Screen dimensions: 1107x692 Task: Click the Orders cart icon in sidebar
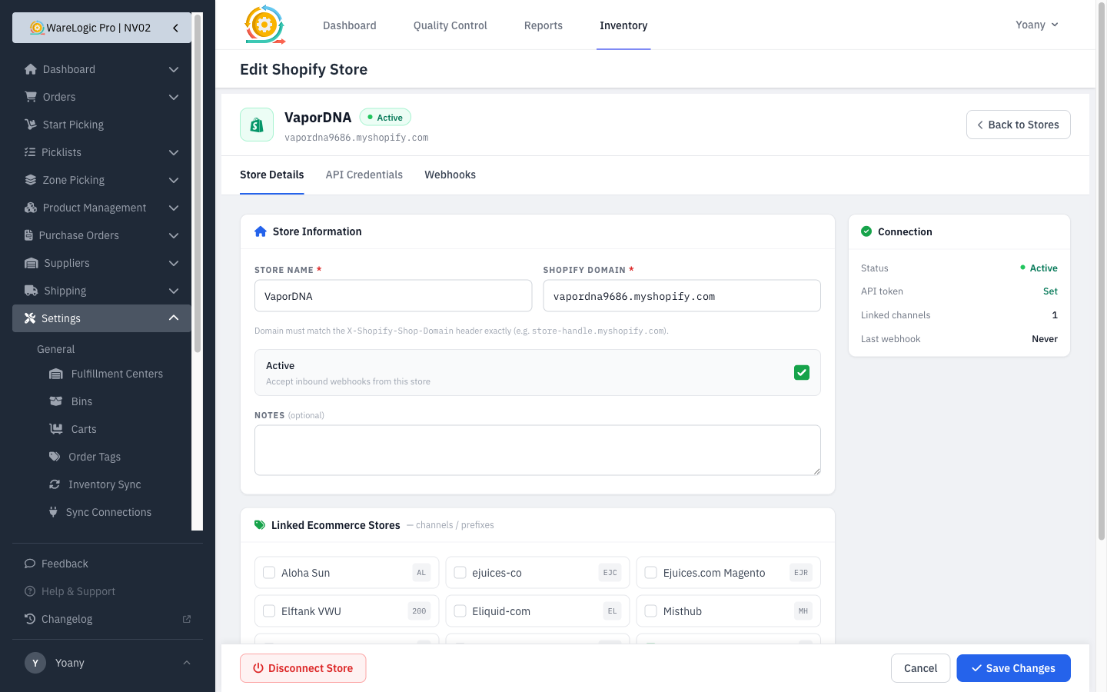point(31,97)
